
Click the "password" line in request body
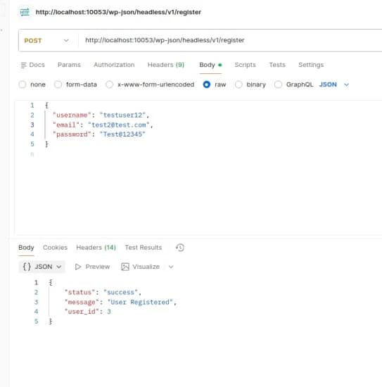coord(99,134)
